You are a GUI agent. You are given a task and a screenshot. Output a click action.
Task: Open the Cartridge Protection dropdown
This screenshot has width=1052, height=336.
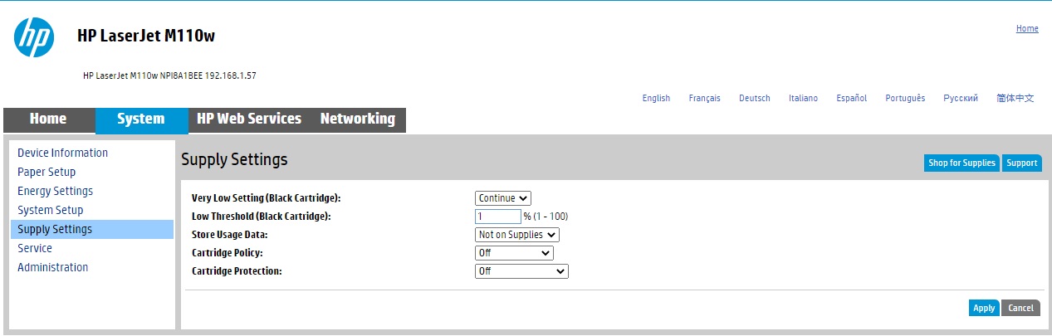click(x=521, y=271)
